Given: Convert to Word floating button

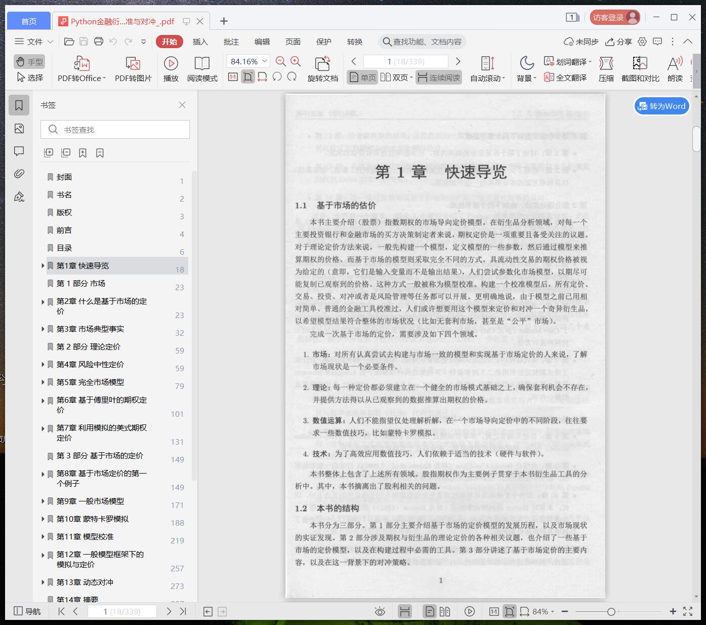Looking at the screenshot, I should coord(662,106).
